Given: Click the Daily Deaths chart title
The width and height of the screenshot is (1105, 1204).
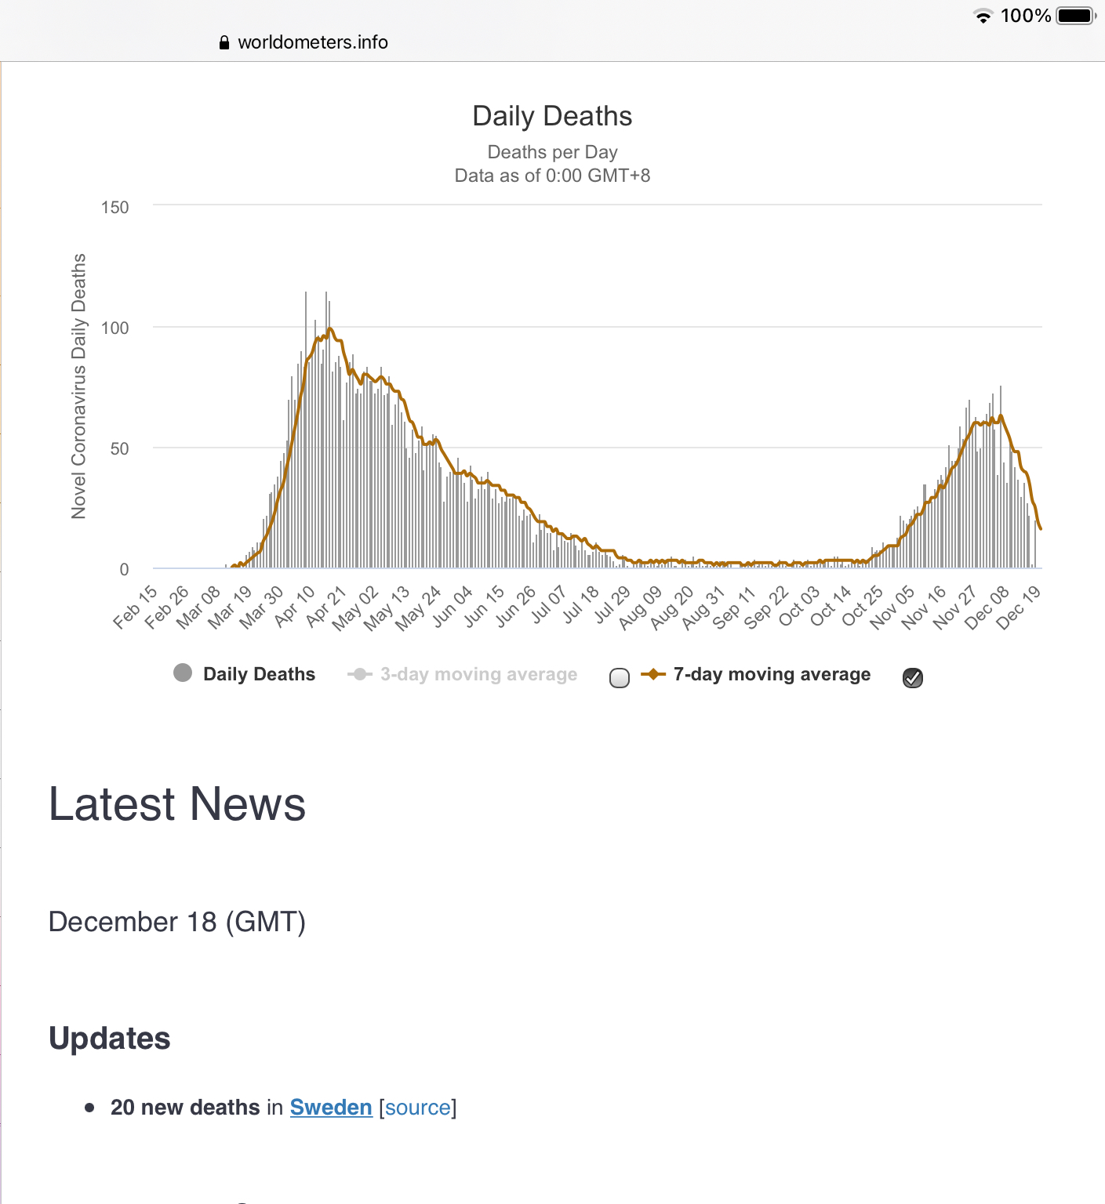Looking at the screenshot, I should pyautogui.click(x=552, y=116).
